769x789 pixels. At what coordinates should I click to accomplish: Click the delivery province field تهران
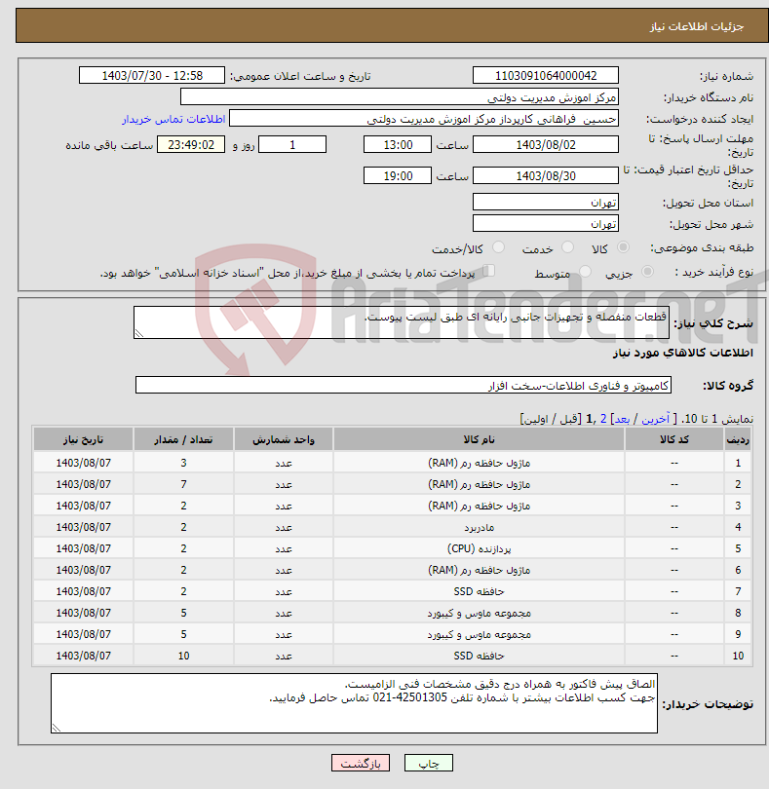coord(546,203)
